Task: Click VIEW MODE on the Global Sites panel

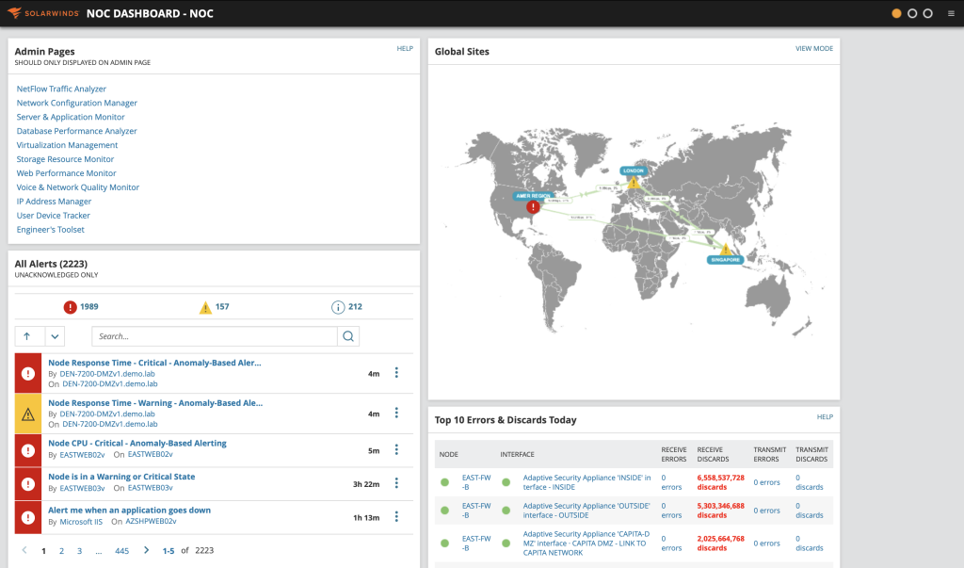Action: 813,48
